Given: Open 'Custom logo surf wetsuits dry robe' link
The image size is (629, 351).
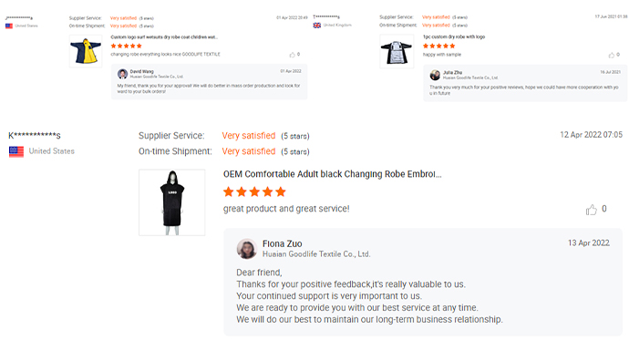Looking at the screenshot, I should pos(164,37).
